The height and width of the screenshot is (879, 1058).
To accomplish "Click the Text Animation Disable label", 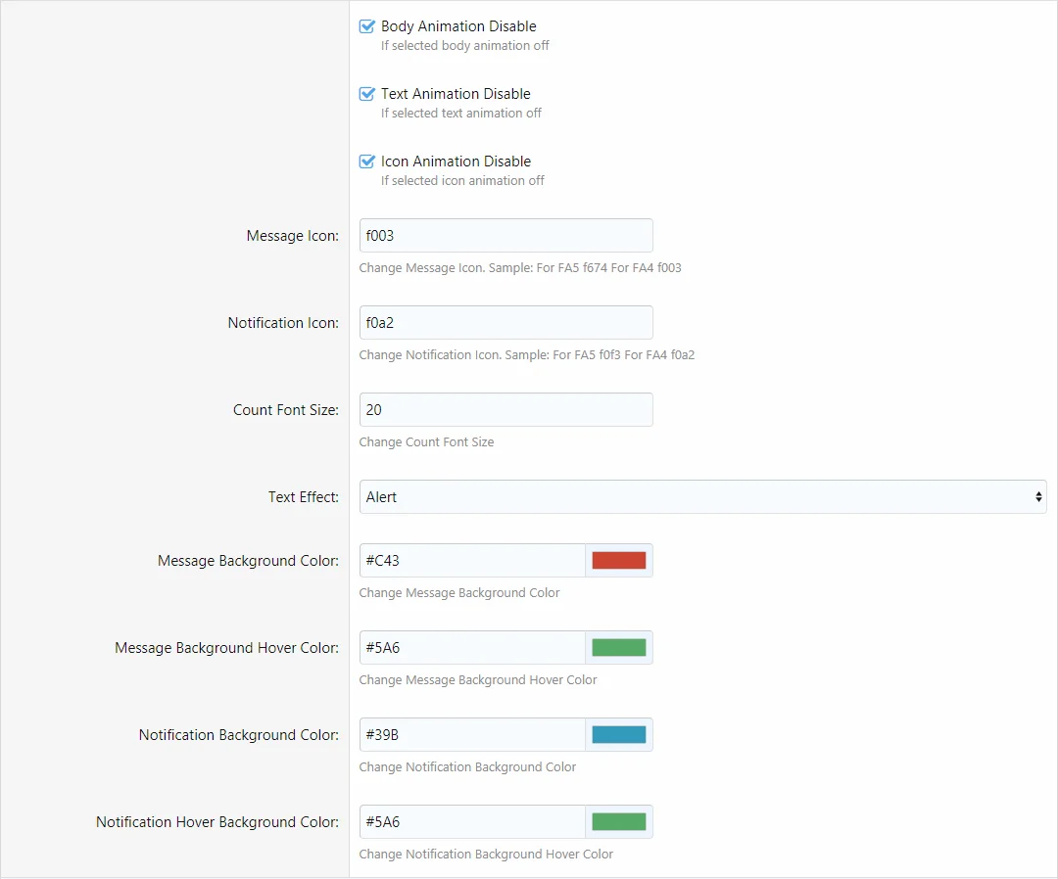I will [x=456, y=94].
